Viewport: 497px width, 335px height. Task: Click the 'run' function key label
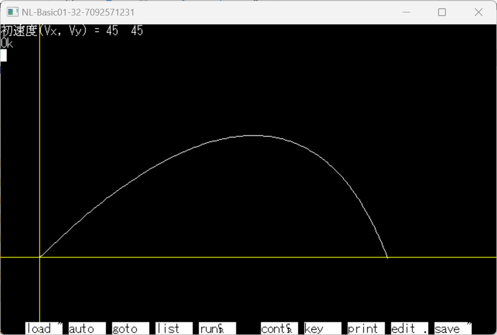[x=218, y=328]
